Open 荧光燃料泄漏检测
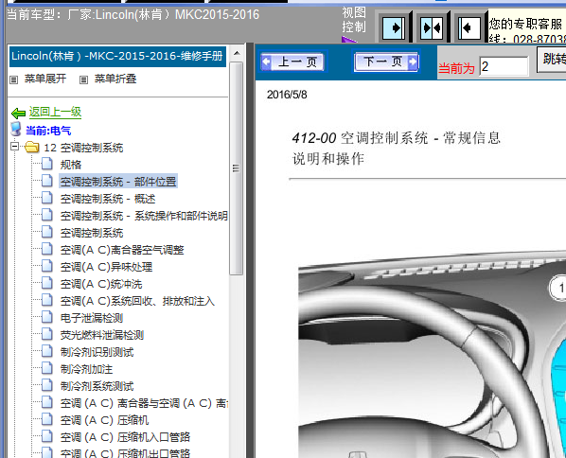The width and height of the screenshot is (566, 458). (102, 335)
